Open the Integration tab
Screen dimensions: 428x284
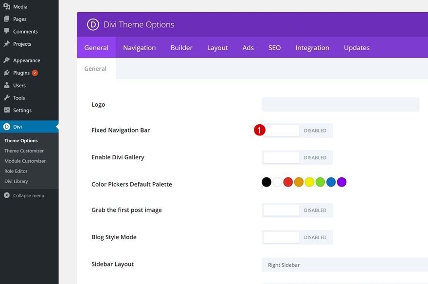312,48
